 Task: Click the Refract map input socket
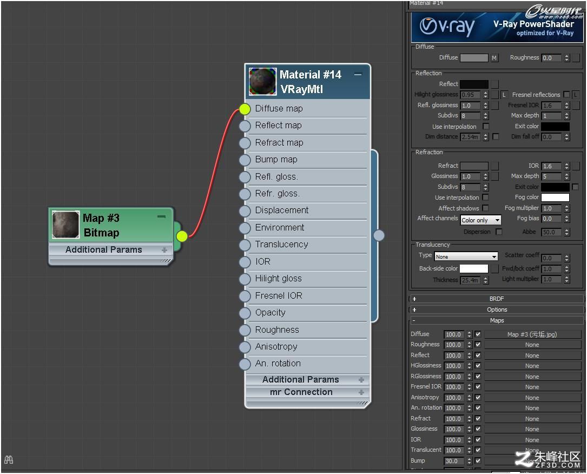(245, 143)
